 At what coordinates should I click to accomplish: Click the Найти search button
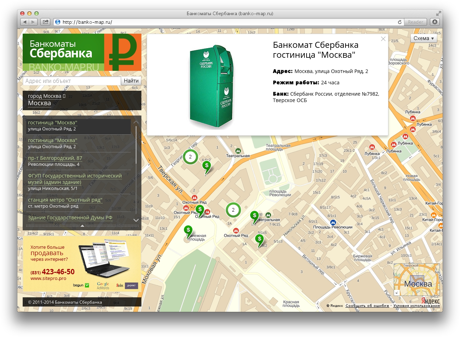point(131,81)
